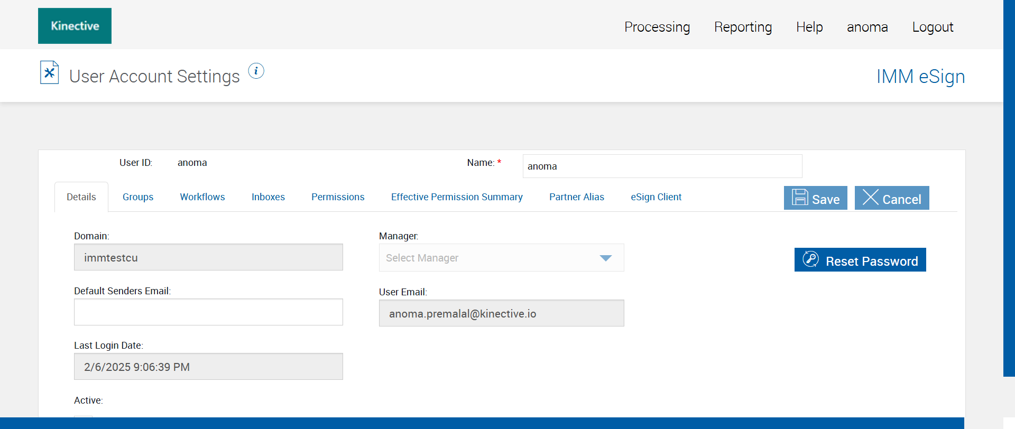This screenshot has width=1015, height=429.
Task: Open the anoma user menu in the header
Action: tap(867, 27)
